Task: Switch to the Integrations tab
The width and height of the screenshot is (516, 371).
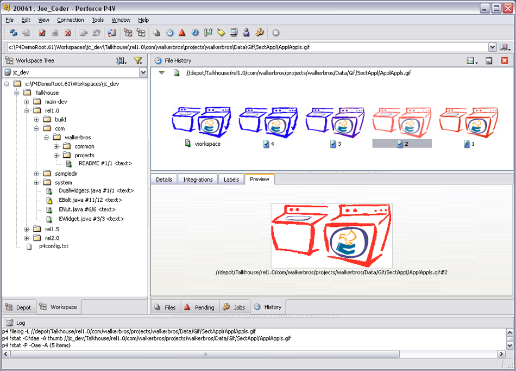Action: [x=198, y=180]
